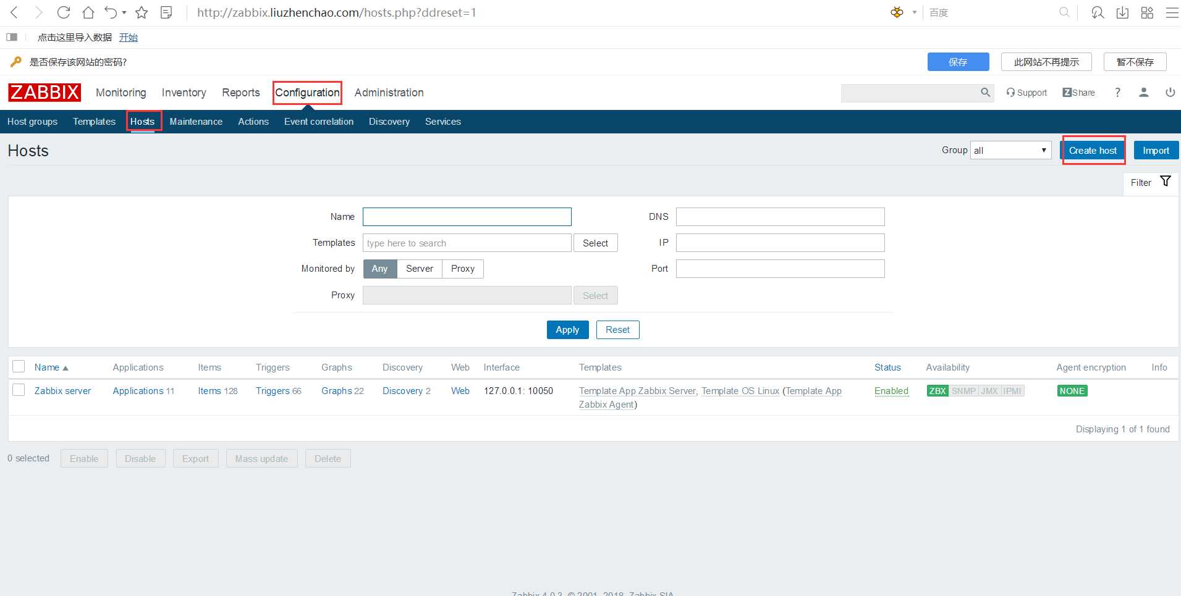This screenshot has width=1181, height=596.
Task: Open the Monitoring menu
Action: [x=121, y=93]
